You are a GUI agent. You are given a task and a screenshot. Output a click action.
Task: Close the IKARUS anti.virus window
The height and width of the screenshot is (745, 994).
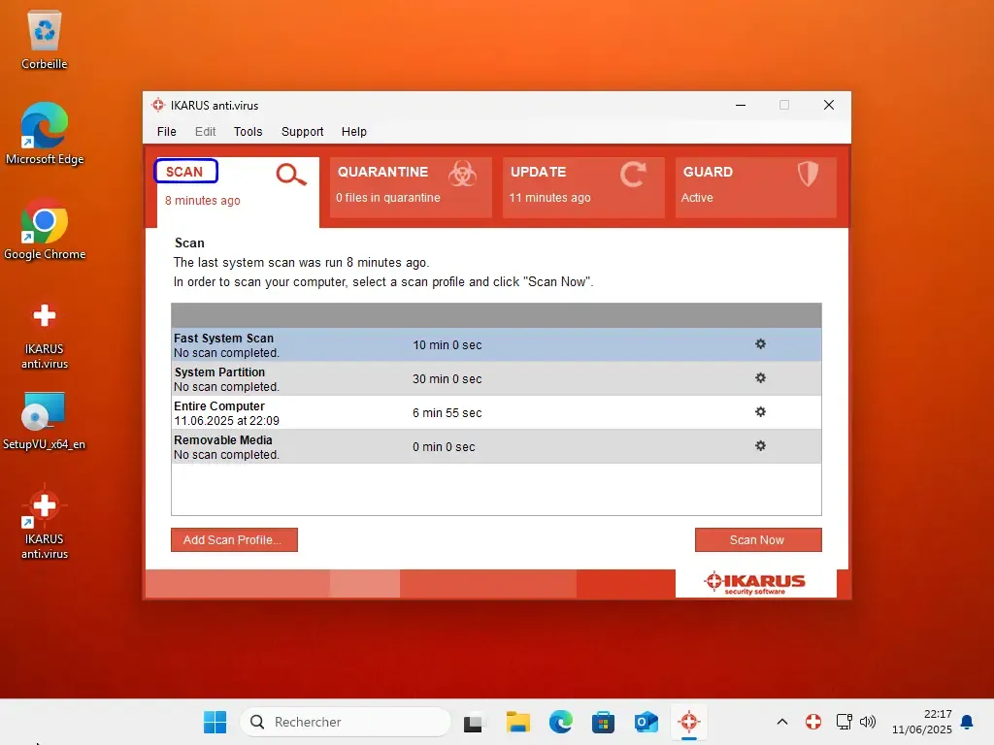(x=829, y=105)
